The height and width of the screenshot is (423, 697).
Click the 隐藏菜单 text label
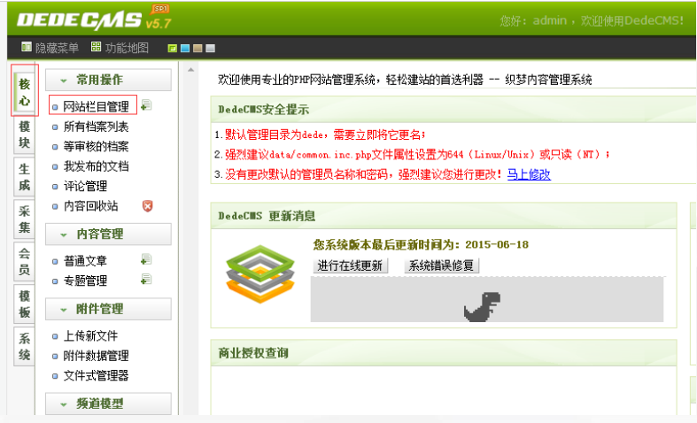click(57, 48)
